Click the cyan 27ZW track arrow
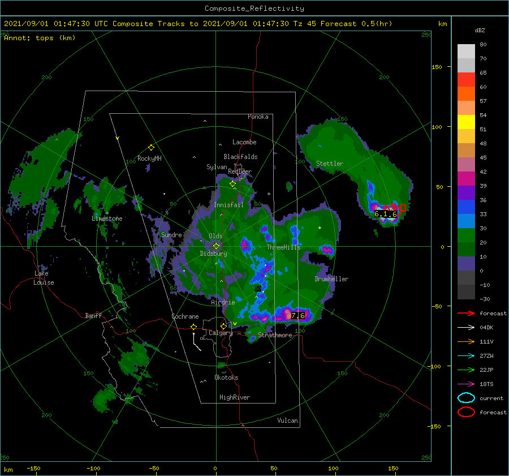This screenshot has height=476, width=509. pos(466,356)
